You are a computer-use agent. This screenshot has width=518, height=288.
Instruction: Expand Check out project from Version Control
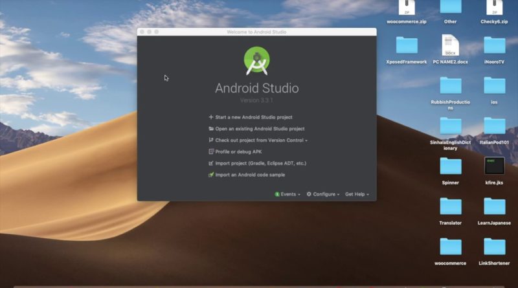click(258, 140)
